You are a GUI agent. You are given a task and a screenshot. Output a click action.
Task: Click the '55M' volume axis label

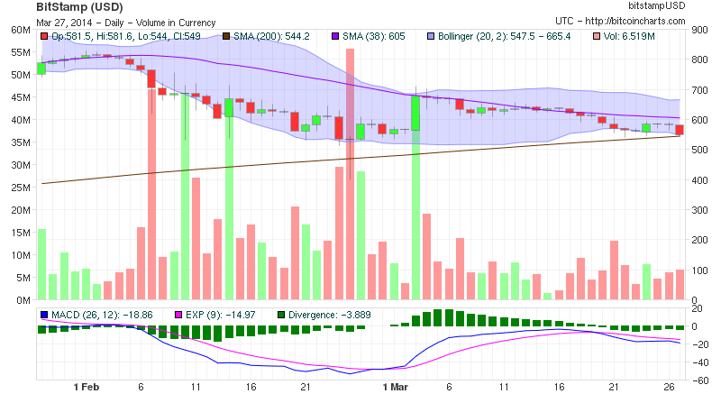point(21,52)
